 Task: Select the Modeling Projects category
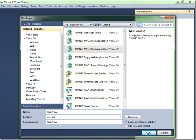coord(35,99)
